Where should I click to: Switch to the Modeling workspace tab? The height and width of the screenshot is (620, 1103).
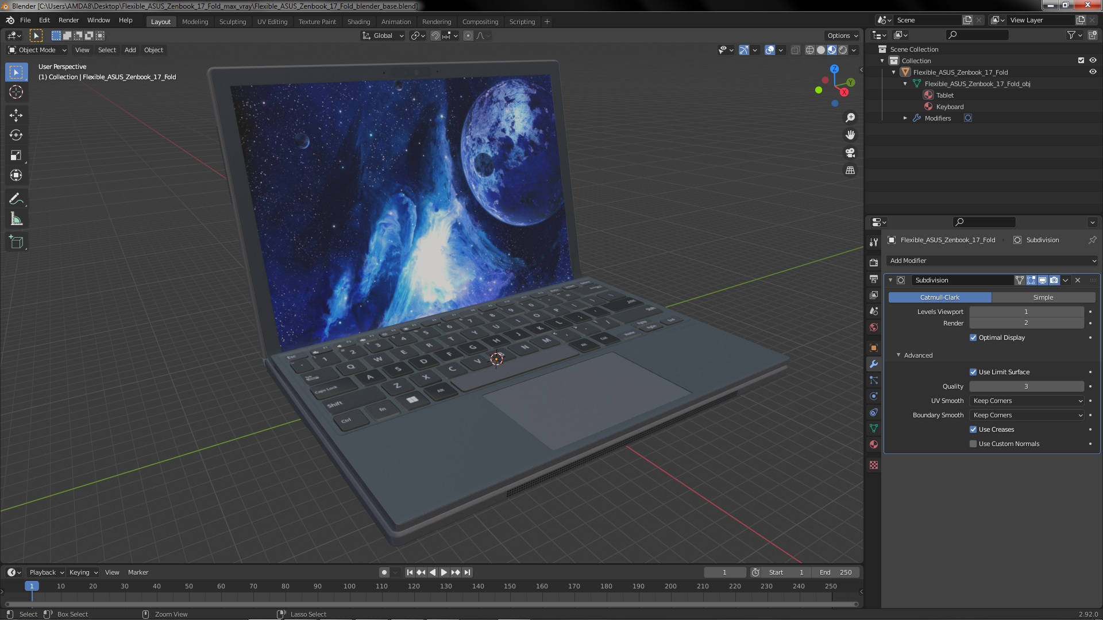click(195, 22)
